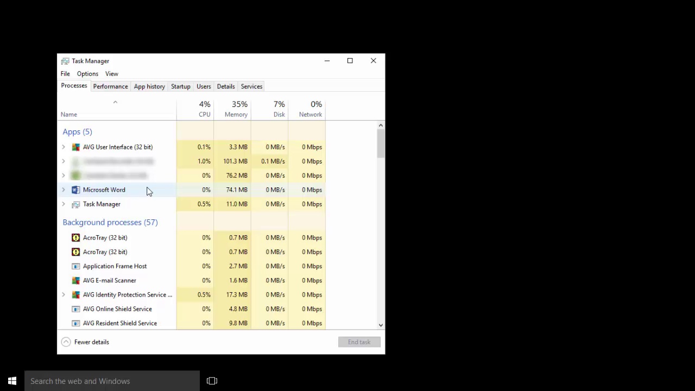The height and width of the screenshot is (391, 695).
Task: Click the AVG Online Shield Service icon
Action: [x=76, y=309]
